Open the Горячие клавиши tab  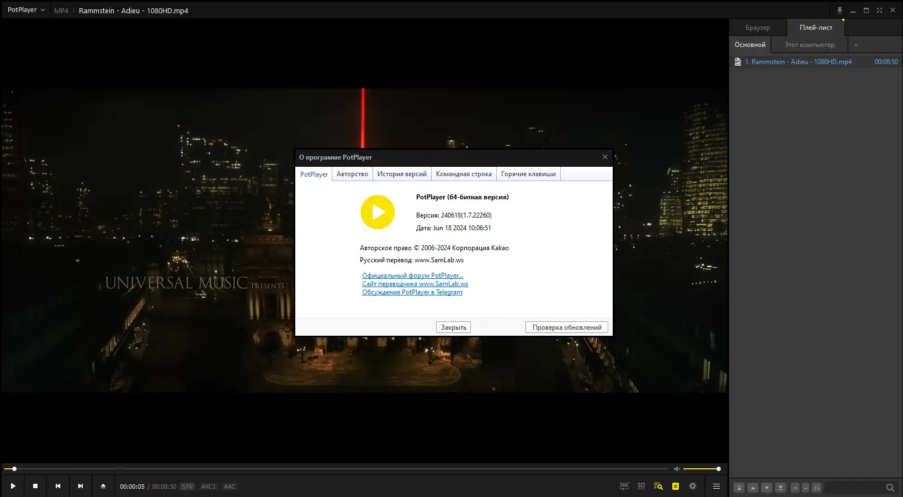[528, 174]
